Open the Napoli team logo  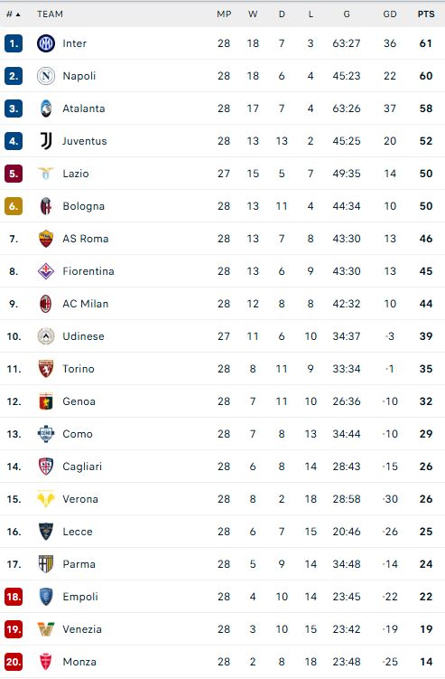coord(46,76)
